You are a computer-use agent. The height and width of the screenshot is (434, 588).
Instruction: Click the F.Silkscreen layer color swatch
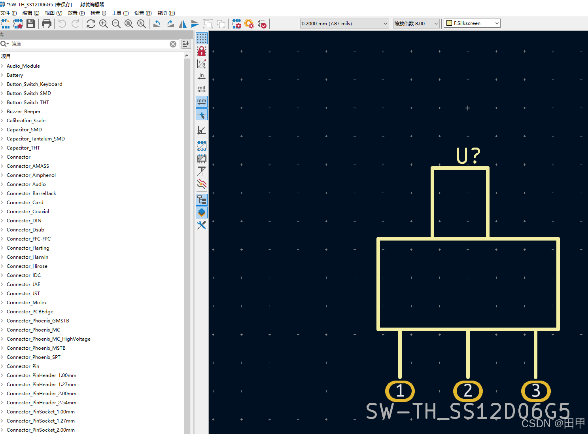[449, 23]
